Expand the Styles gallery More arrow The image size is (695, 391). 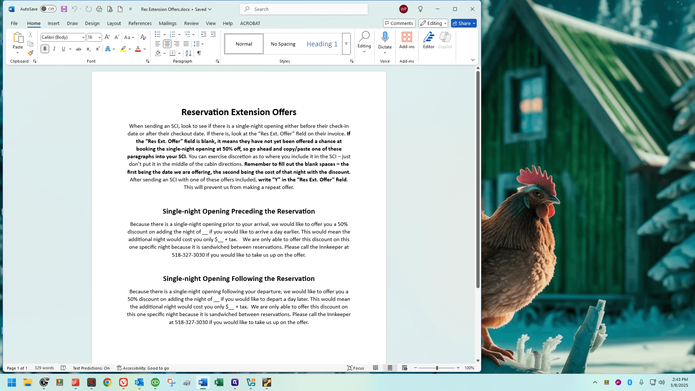pyautogui.click(x=346, y=44)
